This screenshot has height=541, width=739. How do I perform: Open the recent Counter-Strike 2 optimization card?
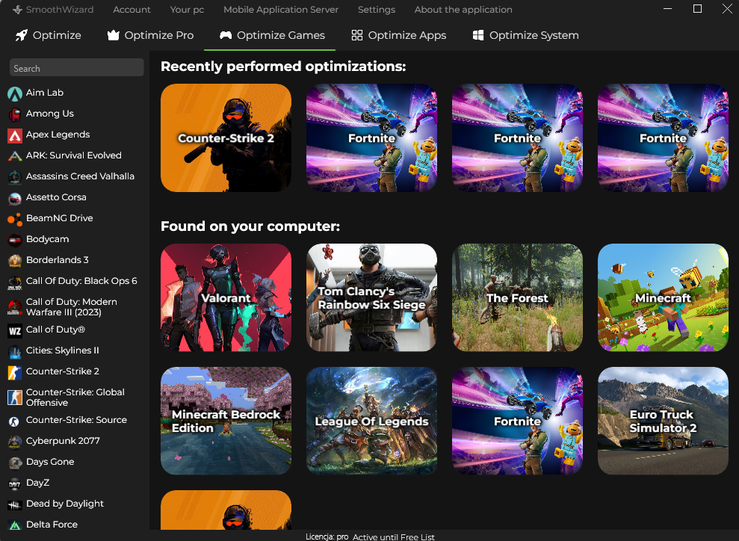click(226, 137)
